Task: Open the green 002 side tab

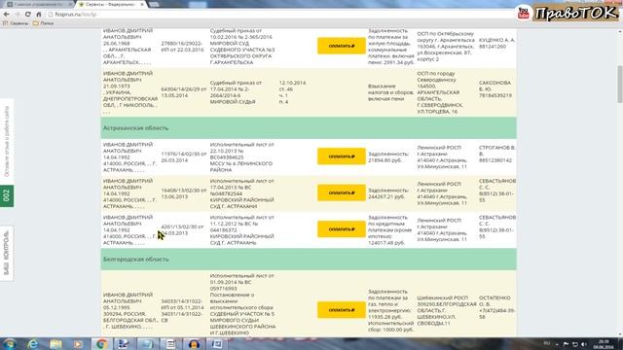Action: coord(7,195)
